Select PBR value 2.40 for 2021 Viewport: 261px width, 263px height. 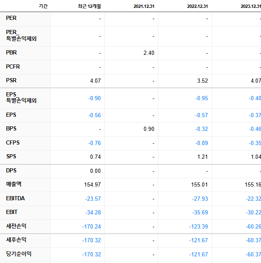149,53
